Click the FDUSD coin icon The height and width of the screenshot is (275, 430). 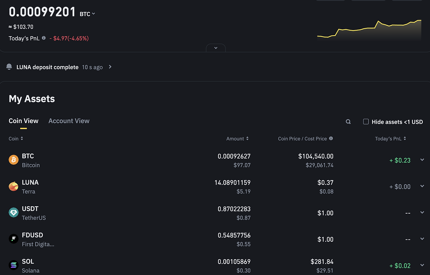(13, 239)
